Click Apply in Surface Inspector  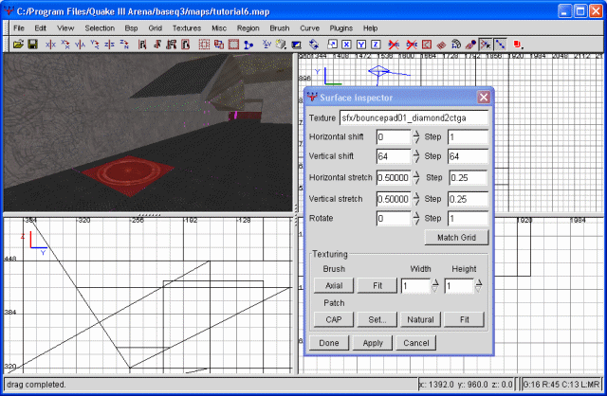tap(373, 343)
